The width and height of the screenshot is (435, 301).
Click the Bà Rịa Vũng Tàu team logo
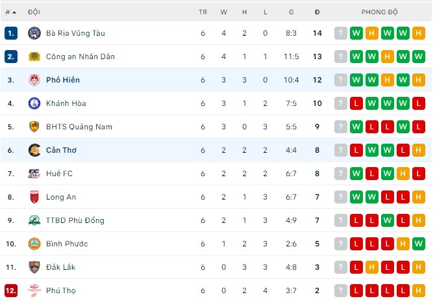34,33
